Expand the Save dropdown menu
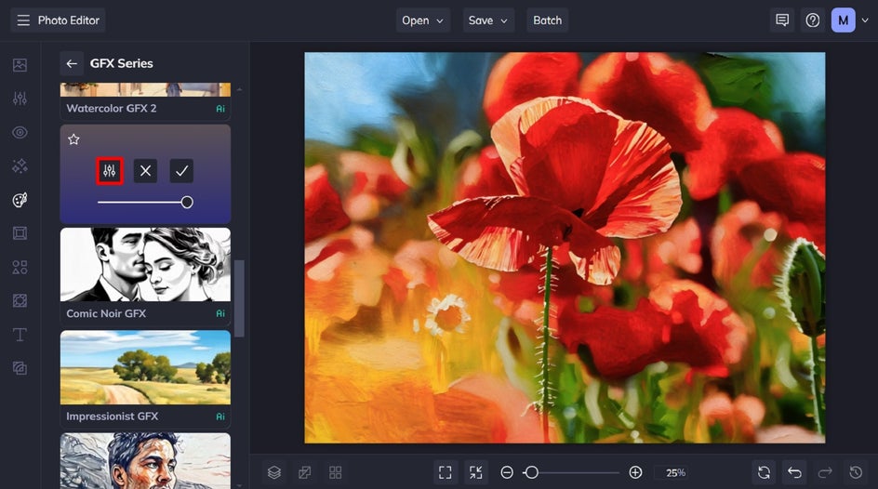 point(488,20)
